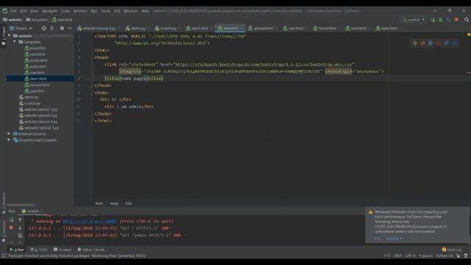Preview page in Chrome browser icon
This screenshot has height=265, width=471.
[x=415, y=43]
